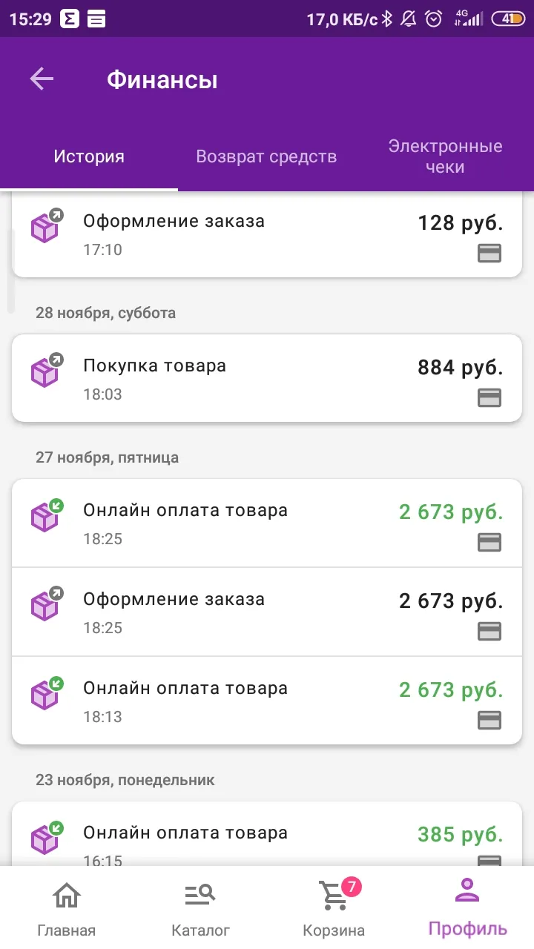The width and height of the screenshot is (534, 949).
Task: Switch to the Возврат средств tab
Action: click(x=266, y=156)
